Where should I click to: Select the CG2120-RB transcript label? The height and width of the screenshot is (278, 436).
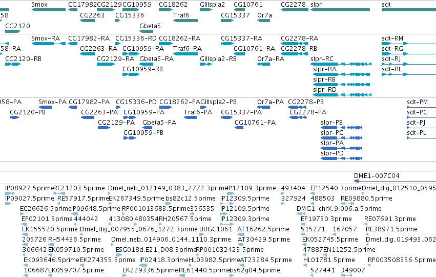tap(24, 58)
